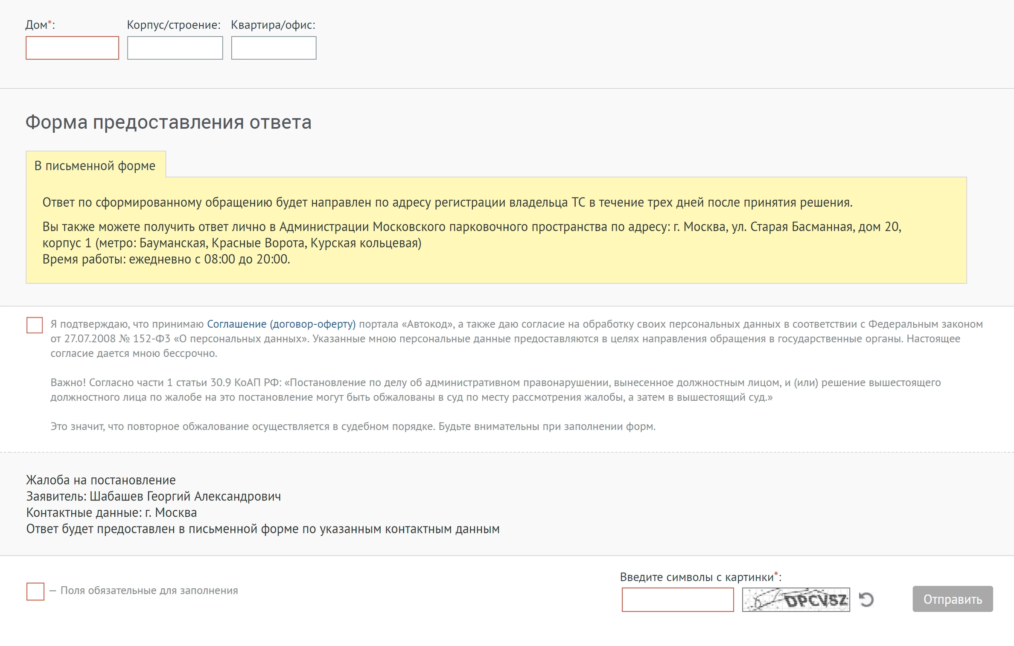The width and height of the screenshot is (1014, 646).
Task: Refresh the captcha image with reload icon
Action: coord(866,599)
